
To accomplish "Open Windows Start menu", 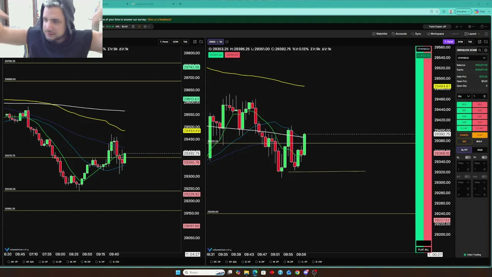I will 178,272.
